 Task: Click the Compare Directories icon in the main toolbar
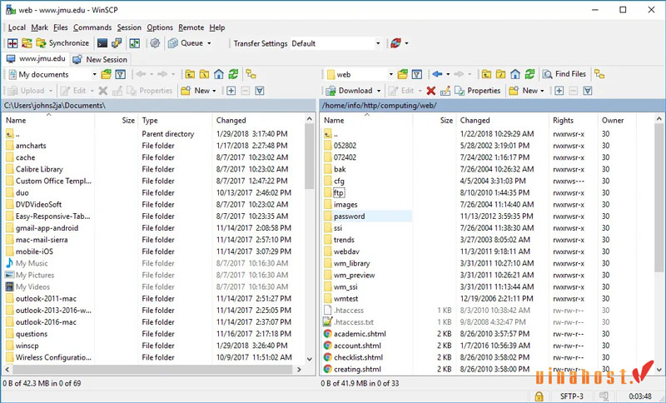point(12,43)
